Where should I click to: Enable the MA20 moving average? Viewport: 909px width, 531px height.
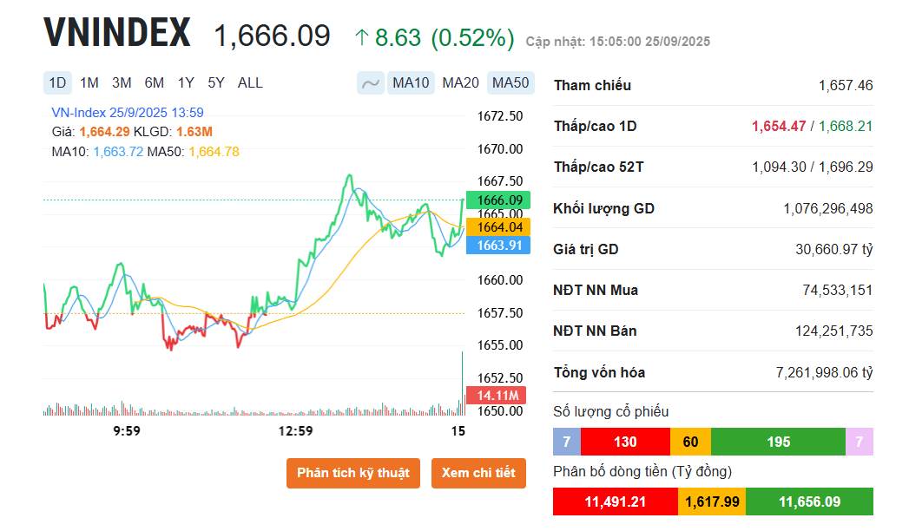click(461, 83)
